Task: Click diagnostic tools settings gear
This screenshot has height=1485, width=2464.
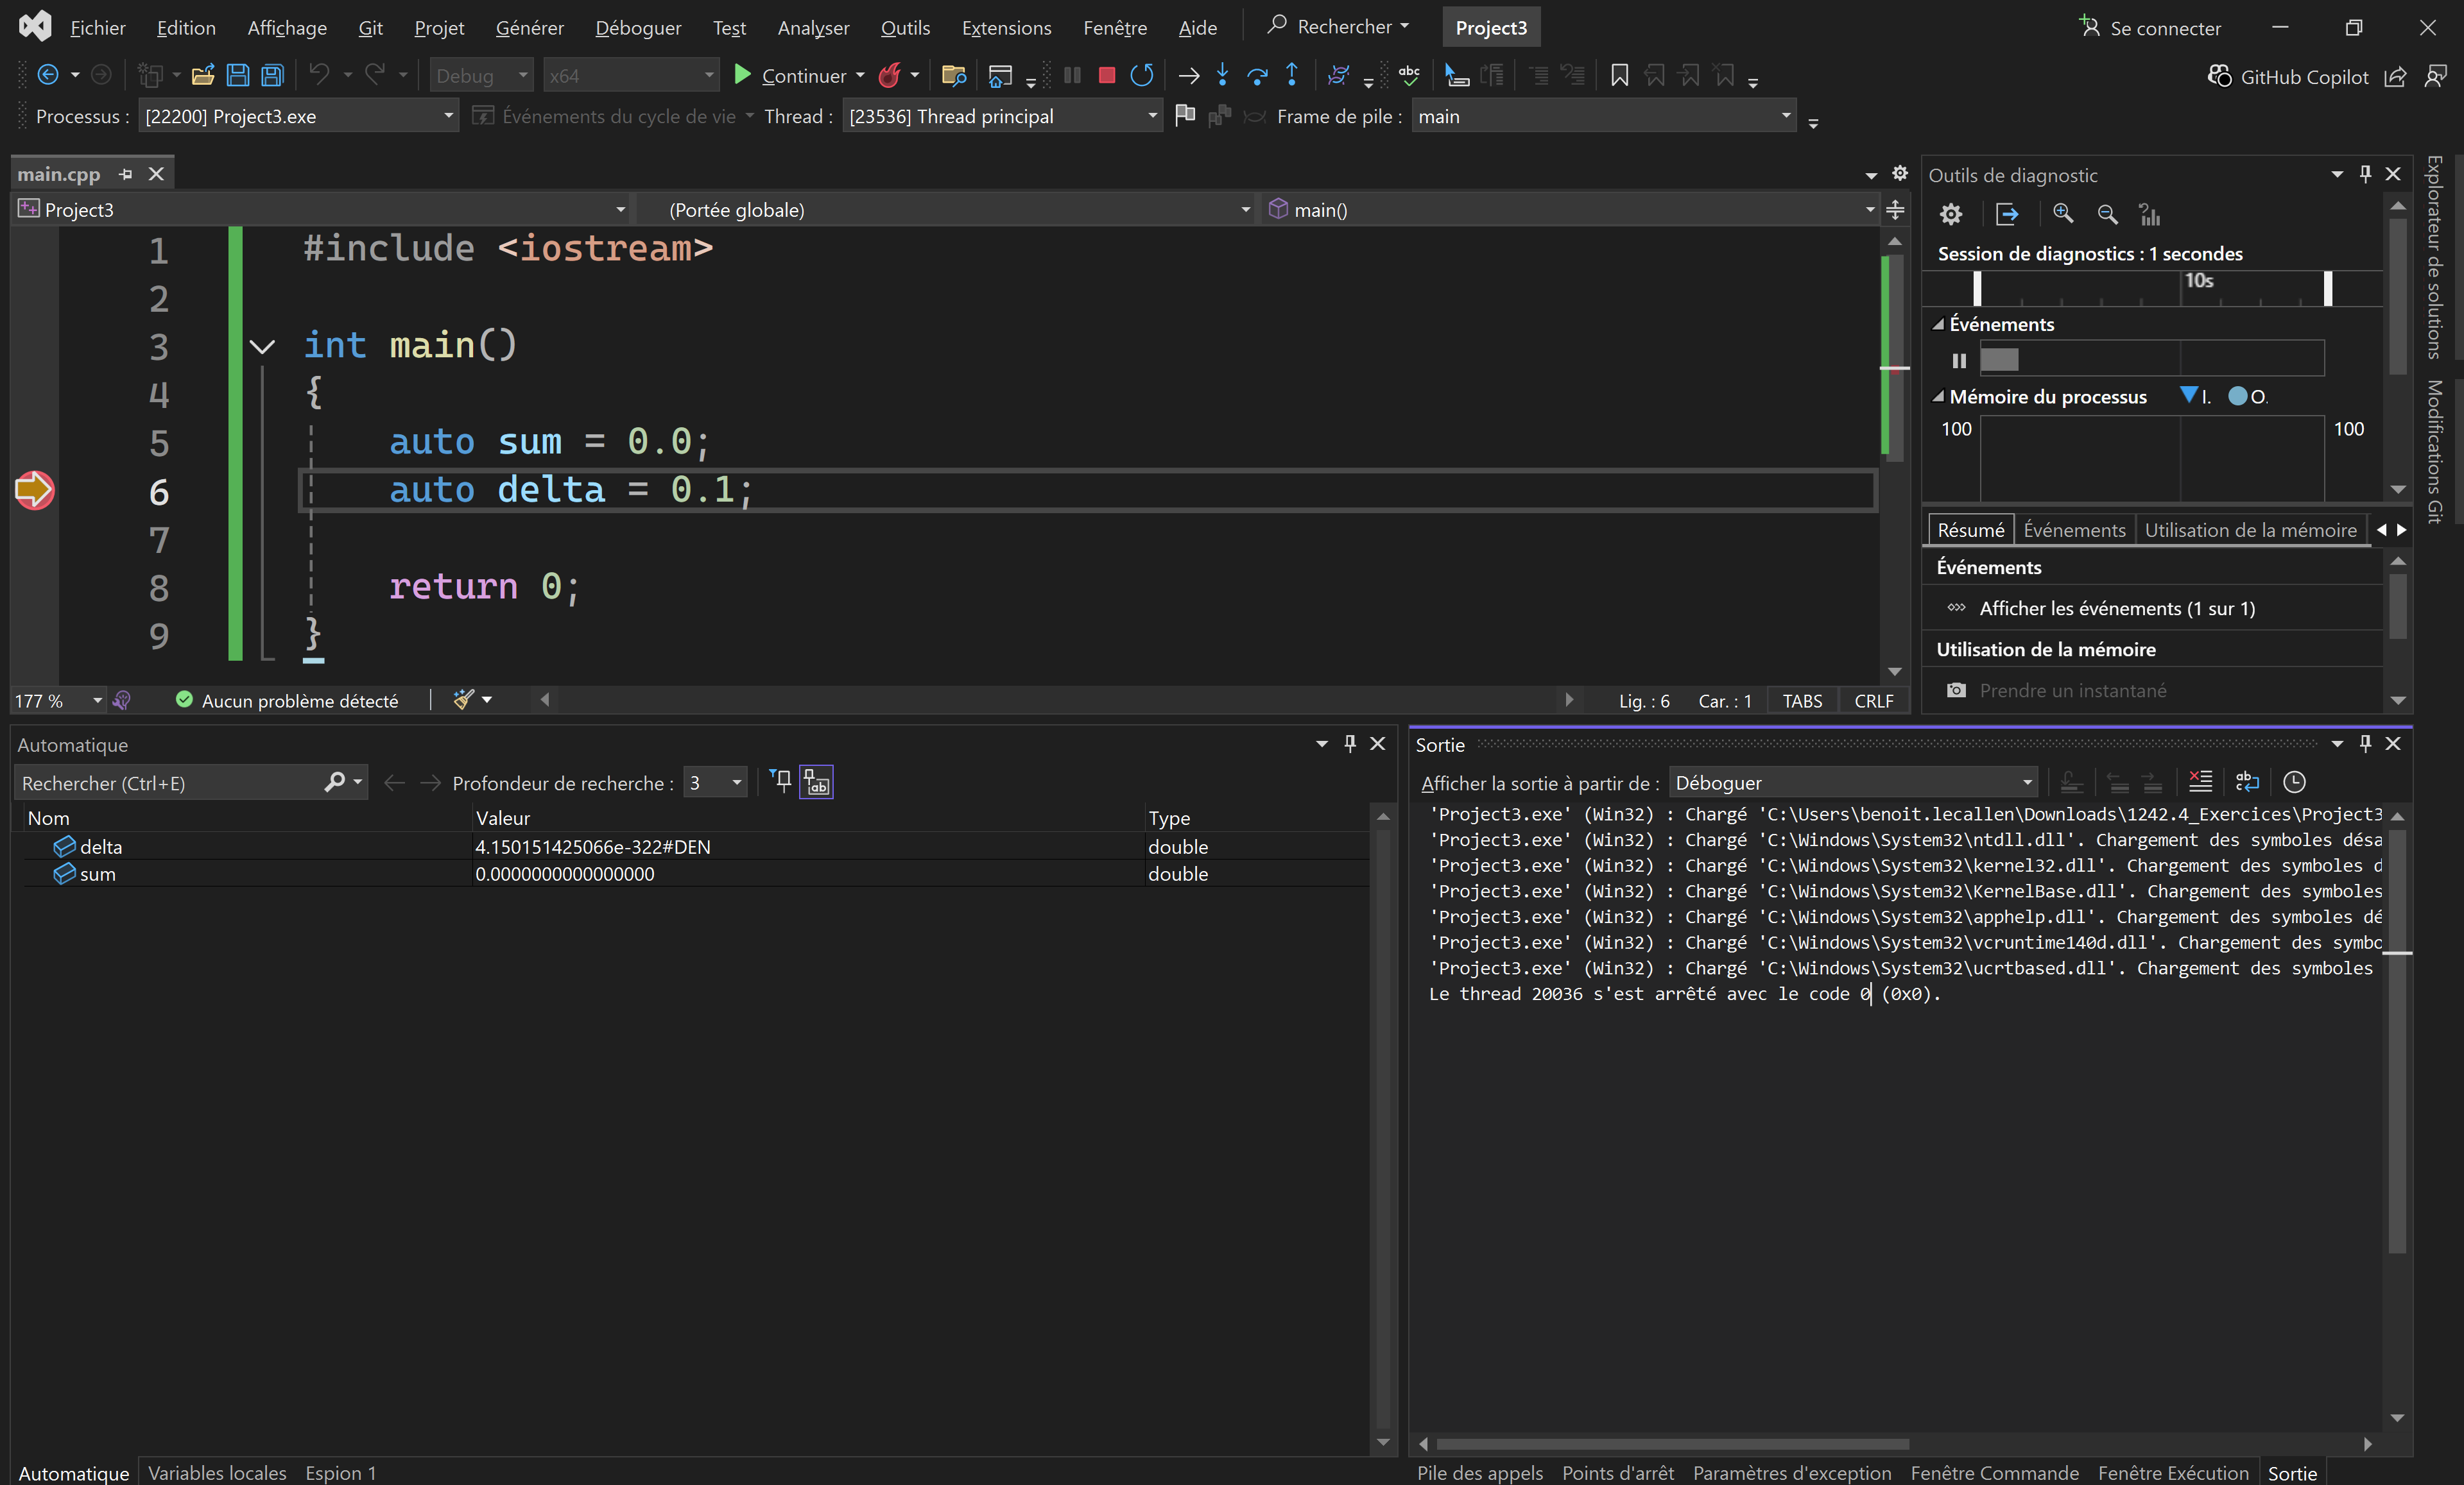Action: click(x=1950, y=214)
